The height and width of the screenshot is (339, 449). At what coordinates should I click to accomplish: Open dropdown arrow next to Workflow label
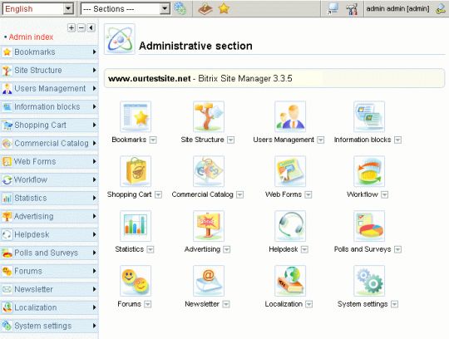(x=385, y=194)
